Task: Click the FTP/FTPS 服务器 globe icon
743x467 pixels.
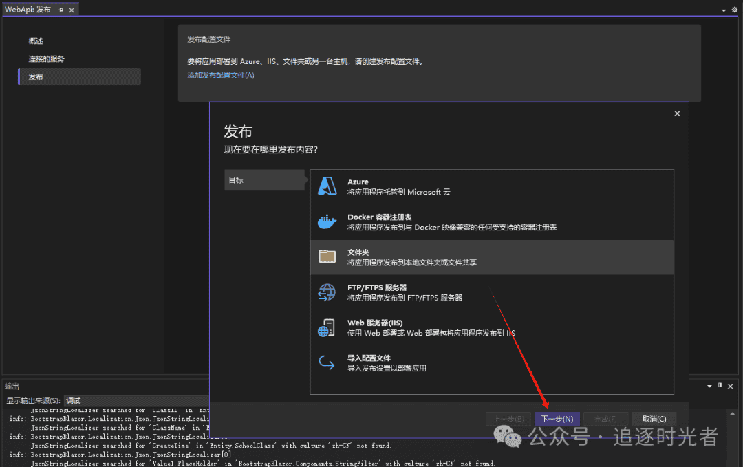Action: tap(327, 292)
